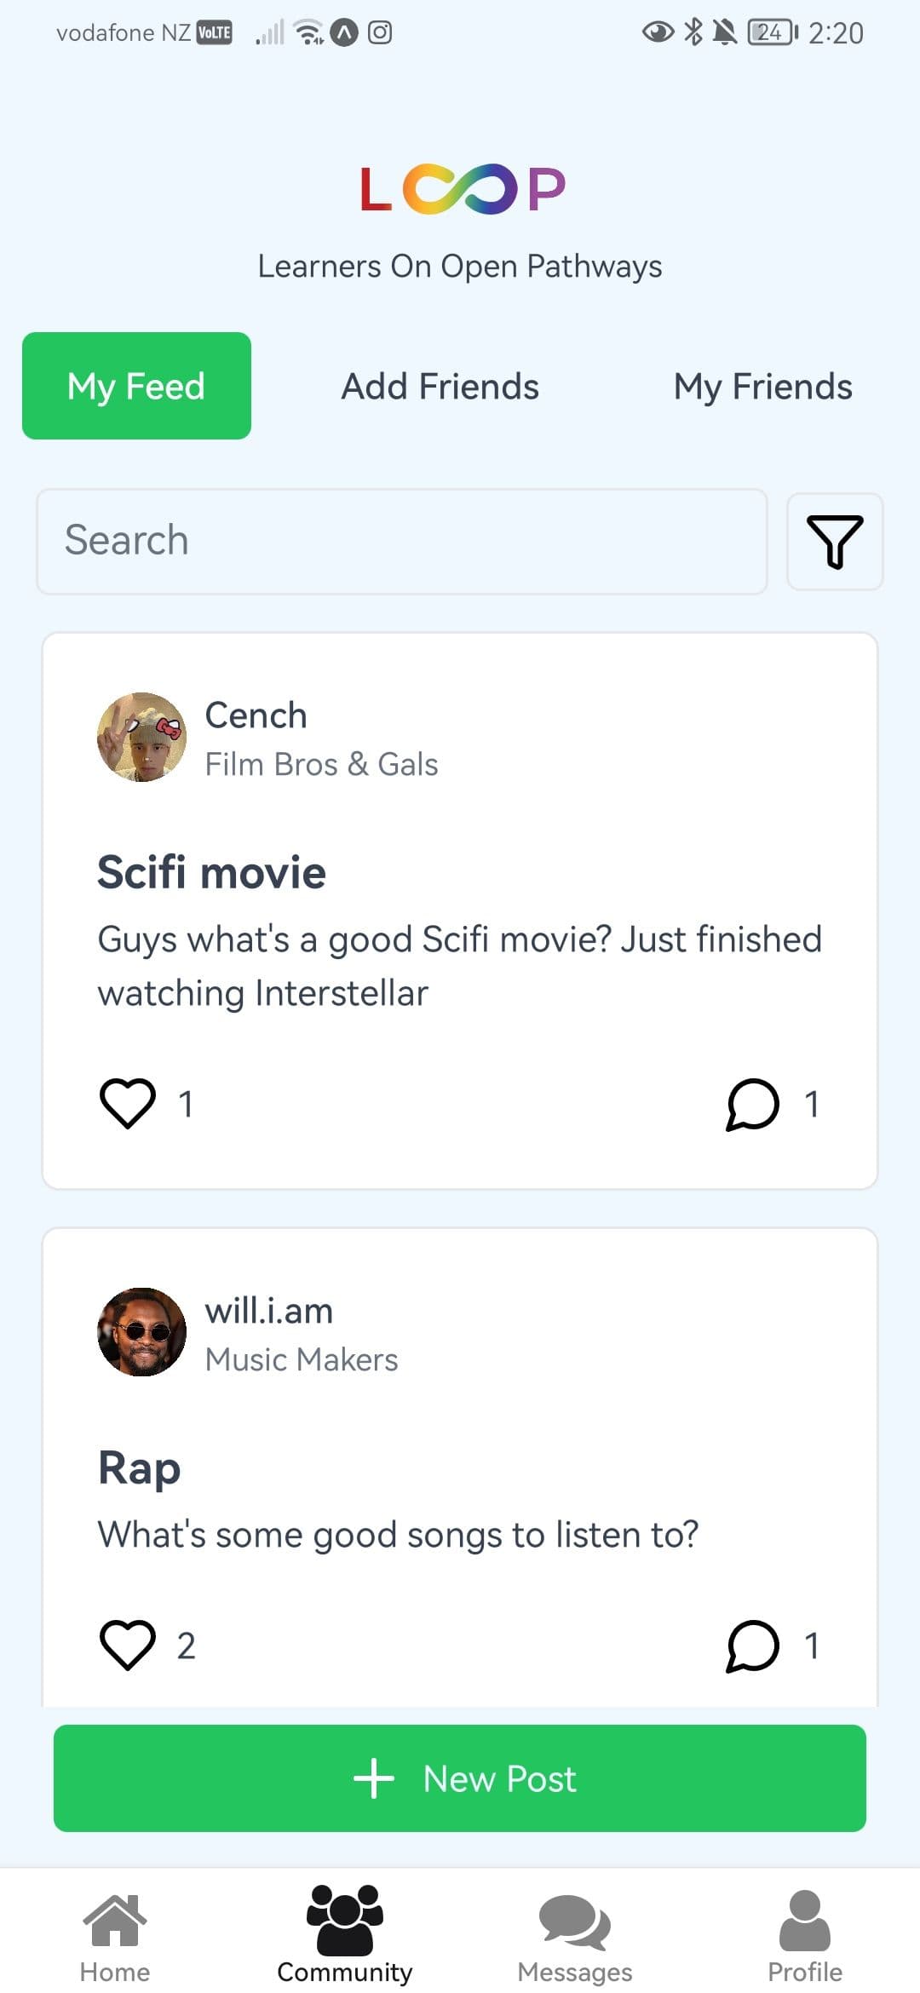Focus the Search input field
Screen dimensions: 920x1993
point(402,542)
